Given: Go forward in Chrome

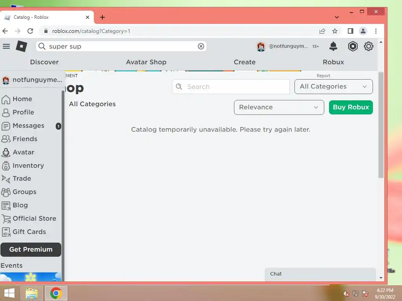Looking at the screenshot, I should pos(18,31).
